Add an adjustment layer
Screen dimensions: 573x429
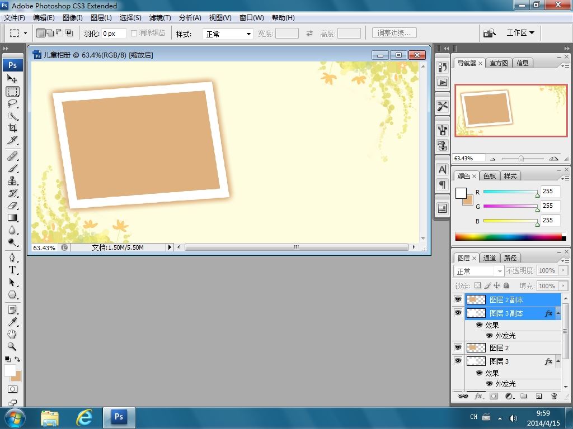pos(509,396)
